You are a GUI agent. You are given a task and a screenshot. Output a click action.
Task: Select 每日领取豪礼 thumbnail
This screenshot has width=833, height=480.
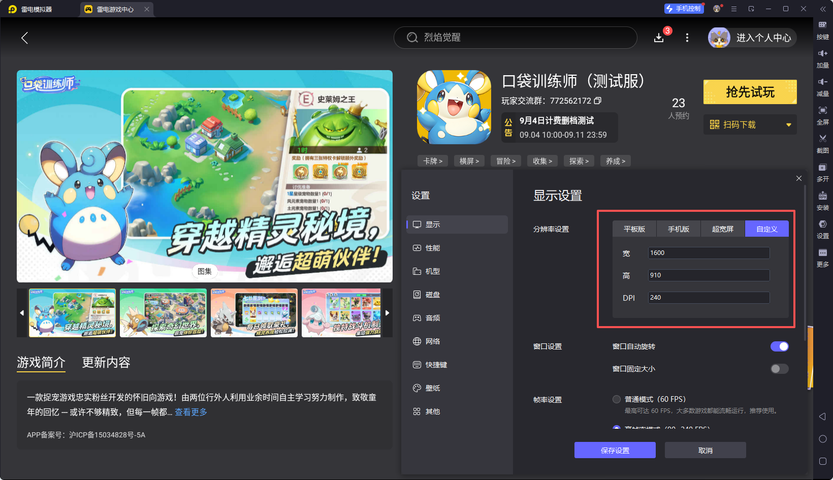[254, 313]
